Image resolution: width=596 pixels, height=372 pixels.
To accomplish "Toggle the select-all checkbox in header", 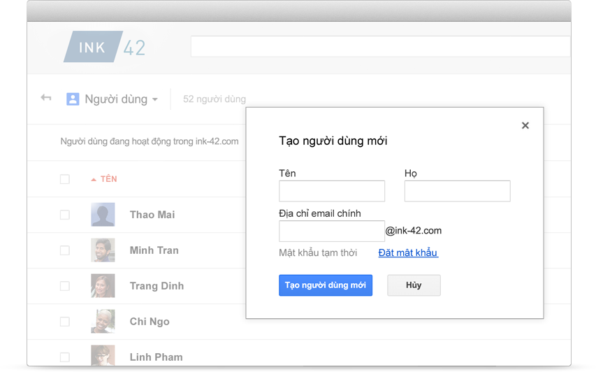I will tap(65, 179).
